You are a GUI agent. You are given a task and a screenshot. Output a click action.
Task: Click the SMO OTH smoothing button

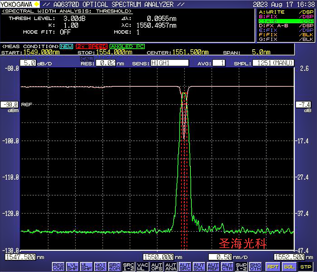pos(256,266)
